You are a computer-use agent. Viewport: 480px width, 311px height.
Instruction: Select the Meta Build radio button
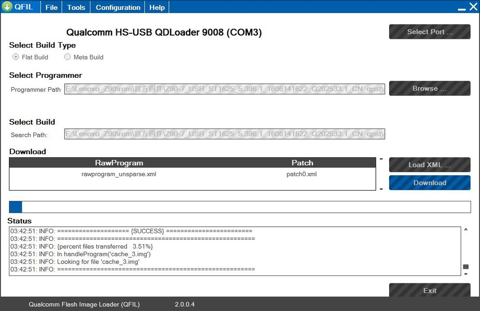coord(67,57)
